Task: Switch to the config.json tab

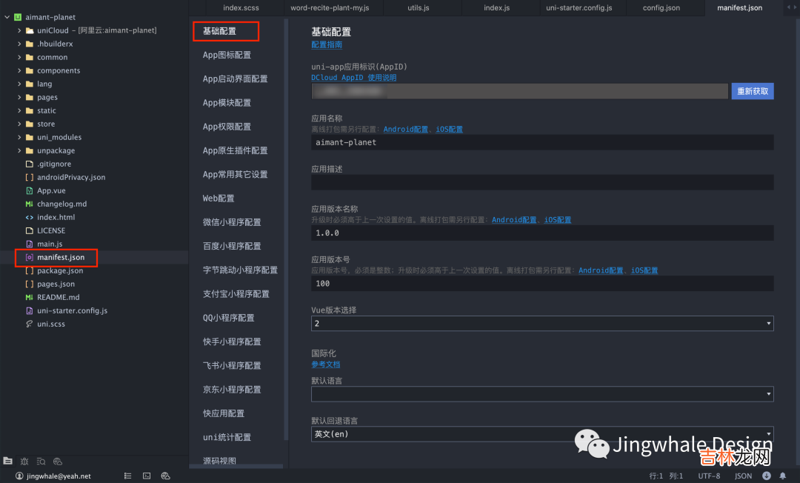Action: [661, 7]
